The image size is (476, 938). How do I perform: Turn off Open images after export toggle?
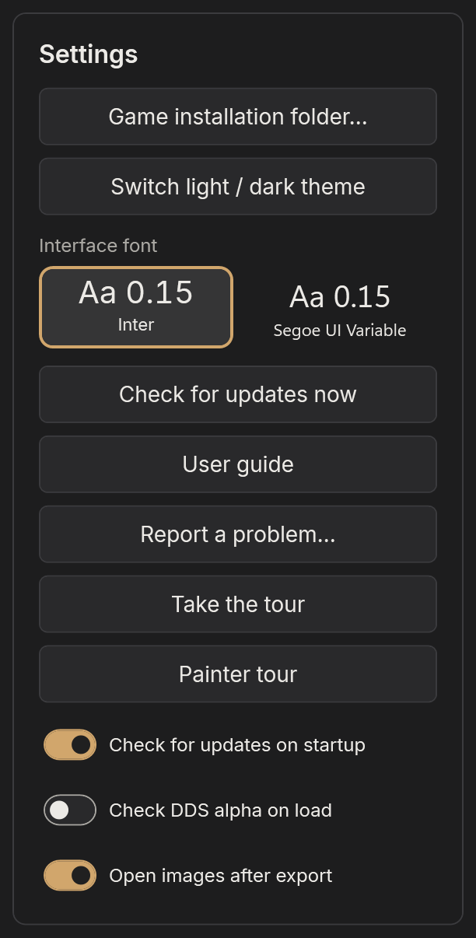(70, 876)
